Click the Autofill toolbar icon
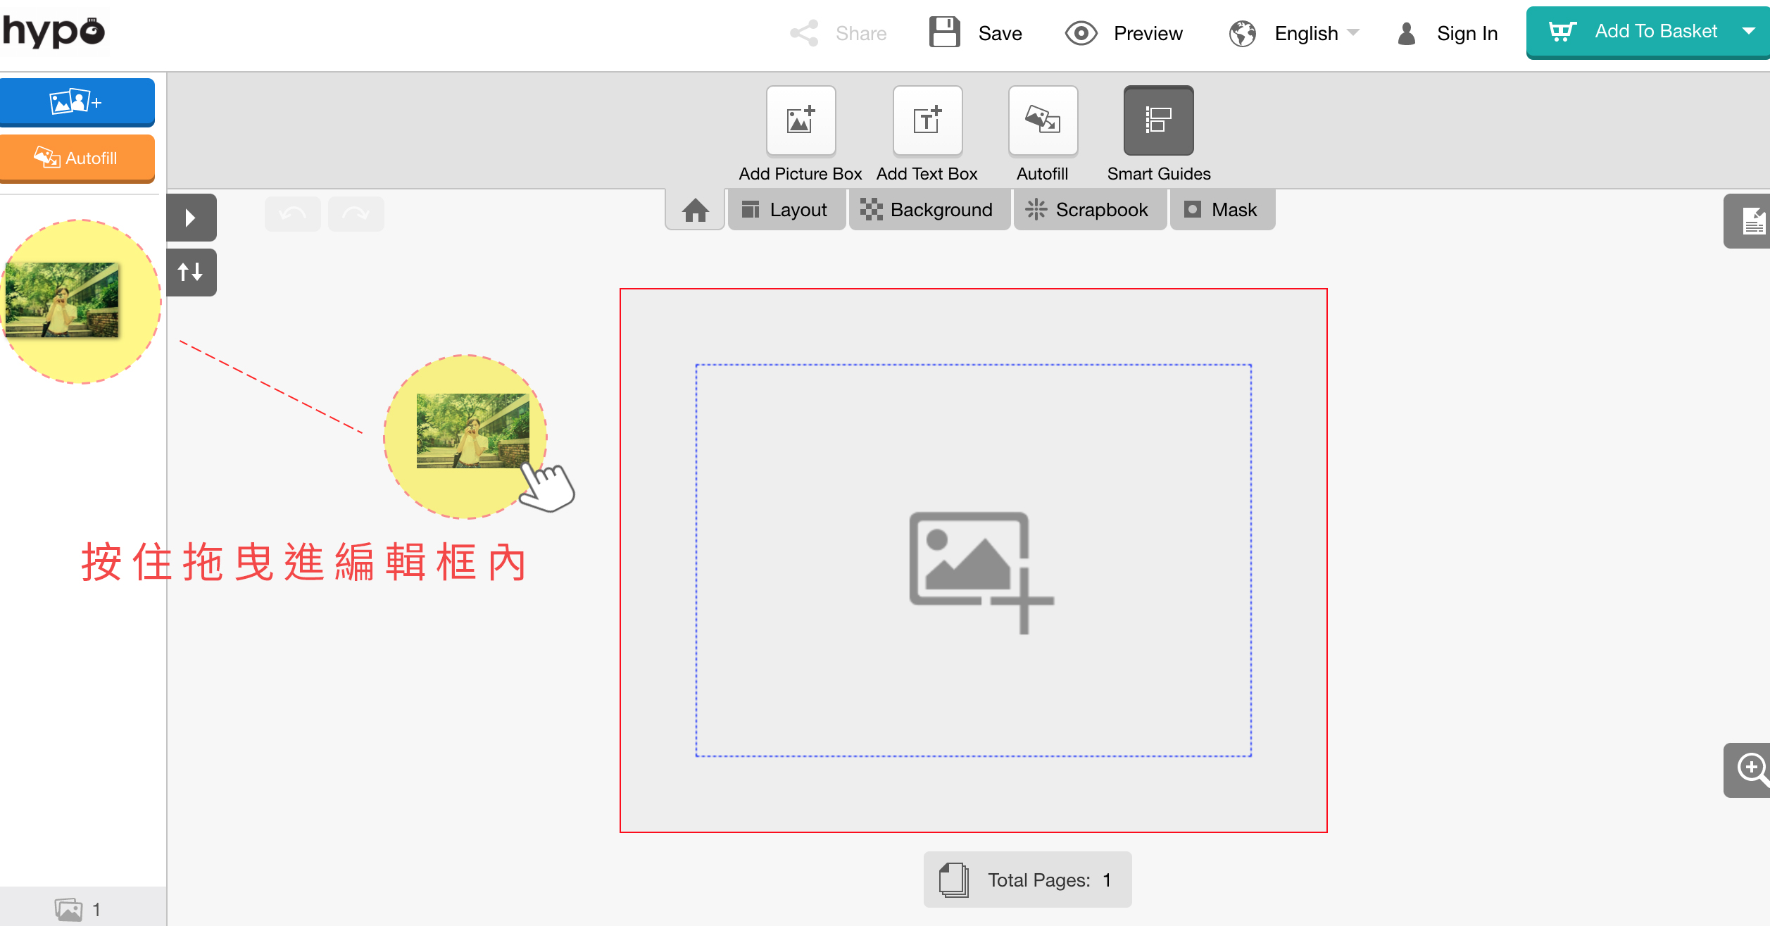Screen dimensions: 1770x926 point(1043,120)
